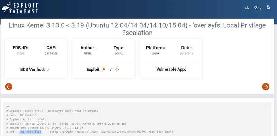Click the 'Exploit:' label
This screenshot has width=277, height=136.
coord(93,70)
